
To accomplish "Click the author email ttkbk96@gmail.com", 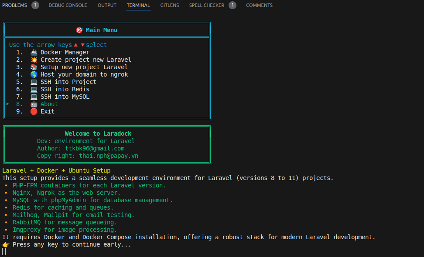I will point(95,148).
